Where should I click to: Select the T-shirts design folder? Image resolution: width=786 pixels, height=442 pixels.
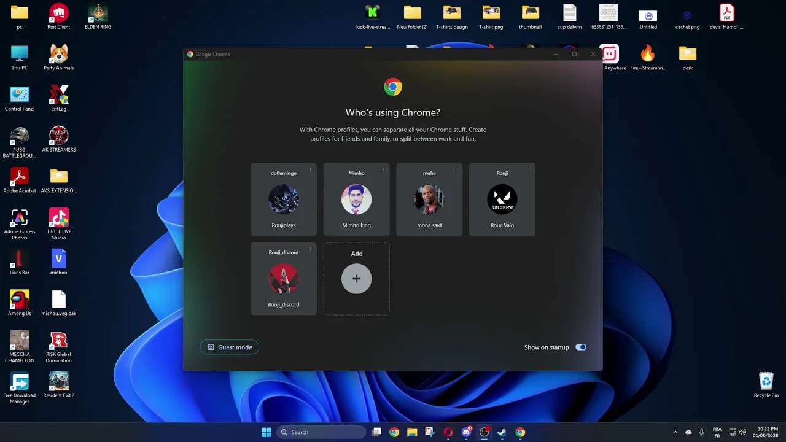(452, 17)
